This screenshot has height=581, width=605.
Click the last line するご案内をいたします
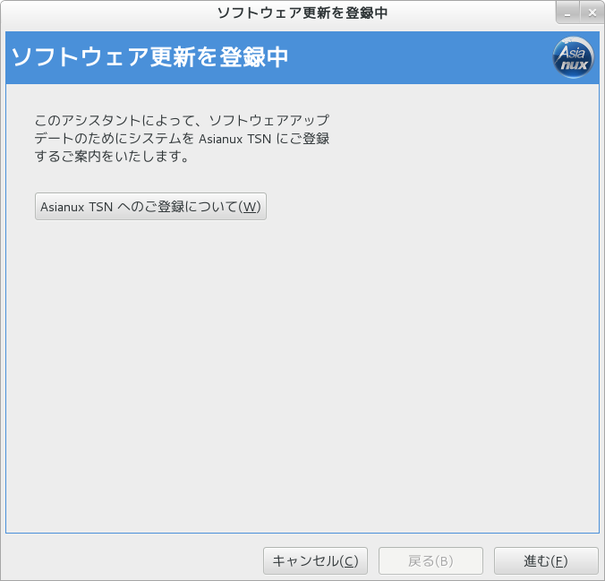[111, 158]
